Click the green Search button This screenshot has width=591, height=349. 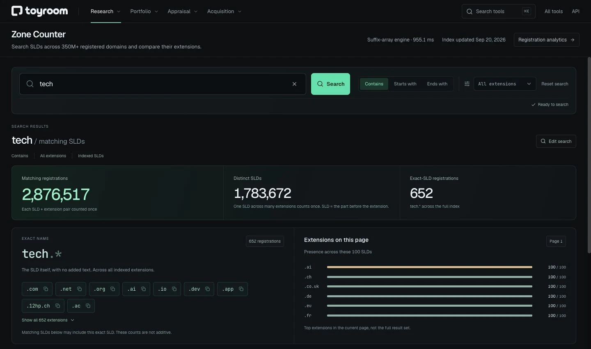click(330, 84)
